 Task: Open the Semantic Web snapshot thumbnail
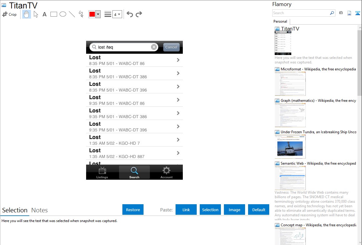(x=290, y=178)
